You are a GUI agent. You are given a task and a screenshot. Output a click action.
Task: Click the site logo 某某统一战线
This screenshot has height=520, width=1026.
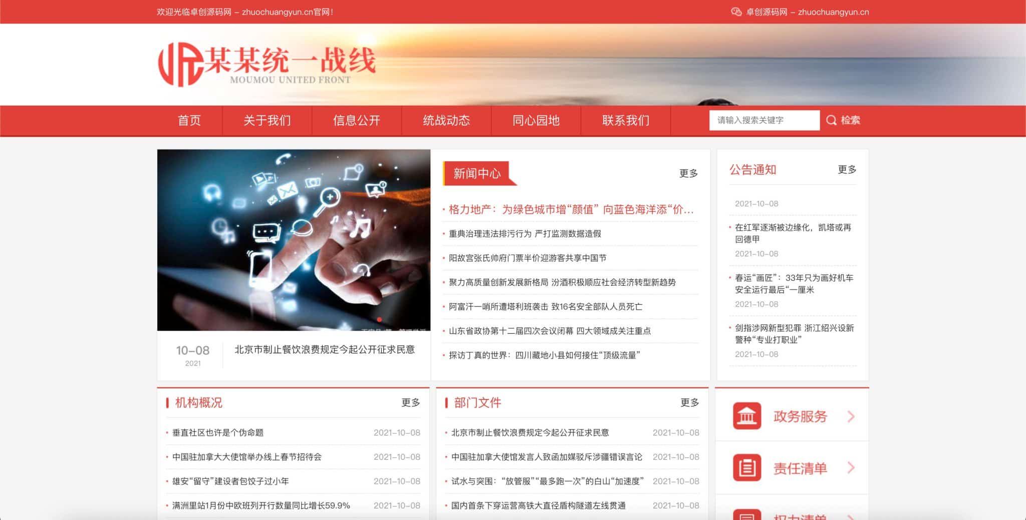click(267, 64)
